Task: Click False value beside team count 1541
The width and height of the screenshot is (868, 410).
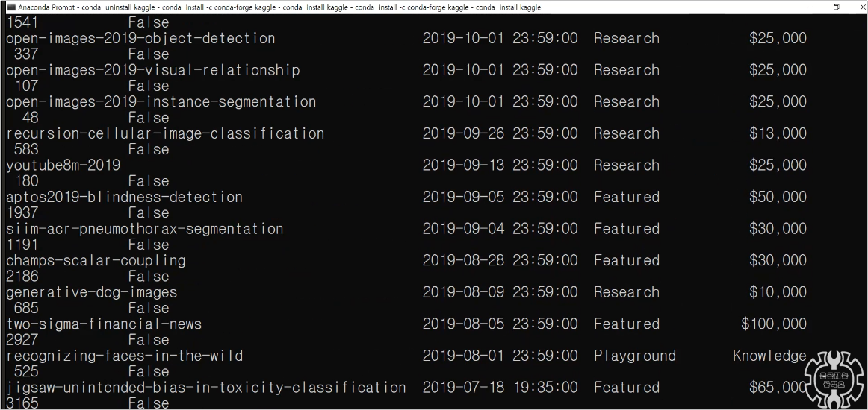Action: click(x=149, y=22)
